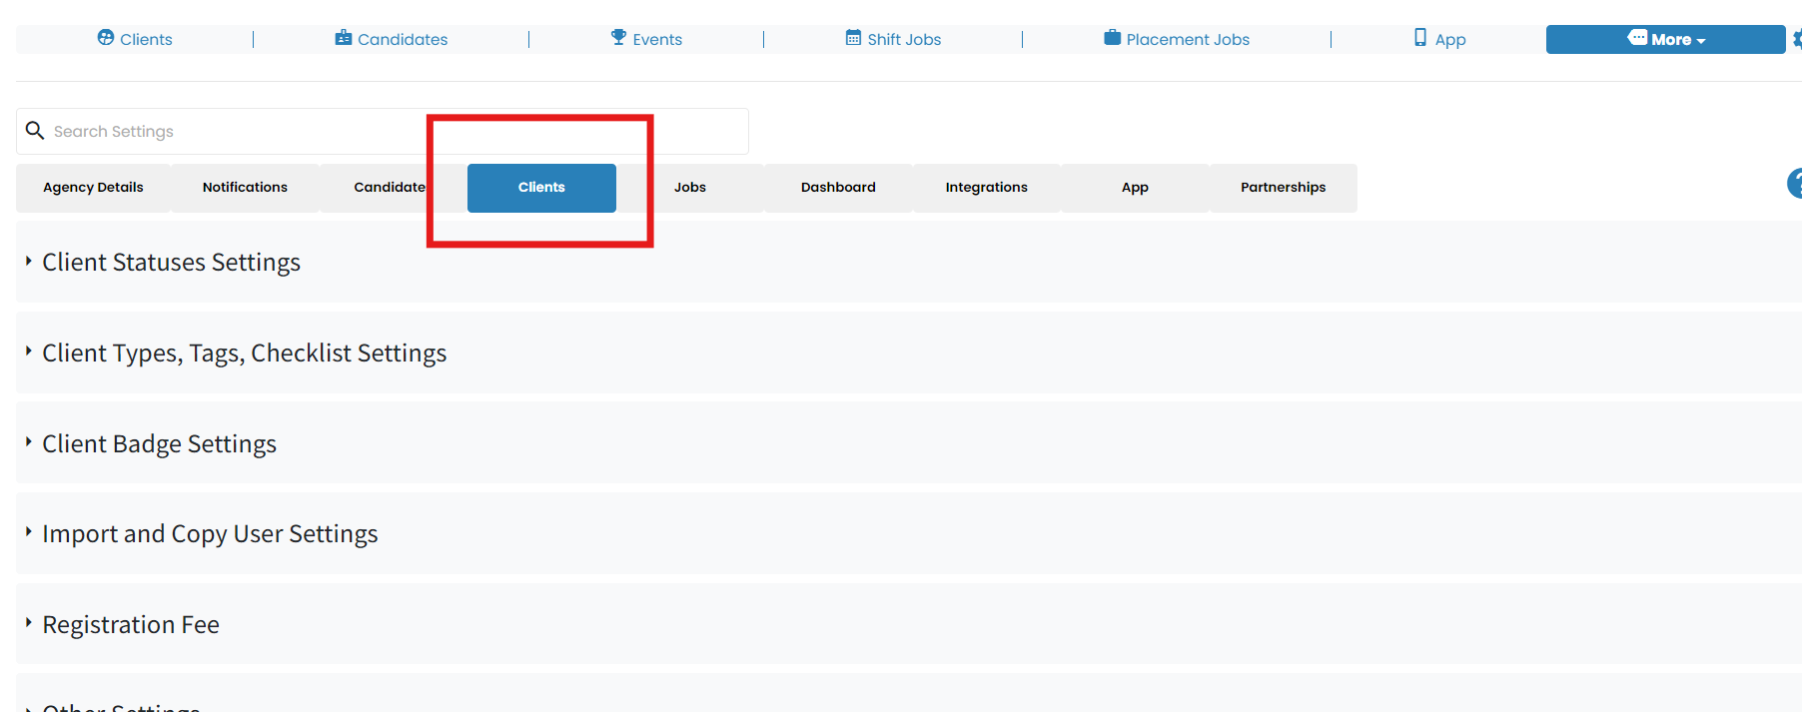Click the Search Settings input field

click(383, 131)
